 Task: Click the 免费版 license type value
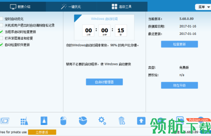coord(184,67)
